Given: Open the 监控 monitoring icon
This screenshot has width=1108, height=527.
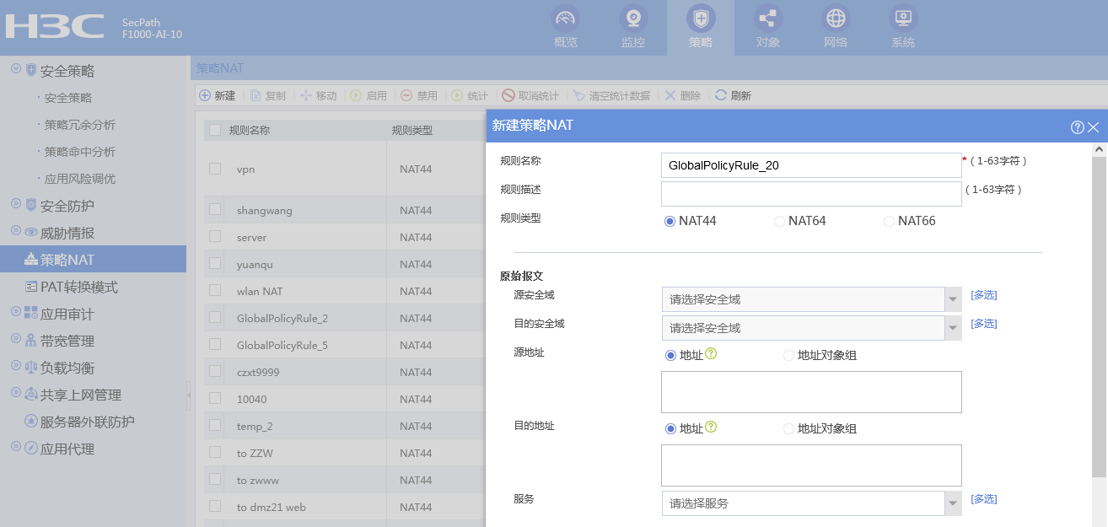Looking at the screenshot, I should click(632, 19).
